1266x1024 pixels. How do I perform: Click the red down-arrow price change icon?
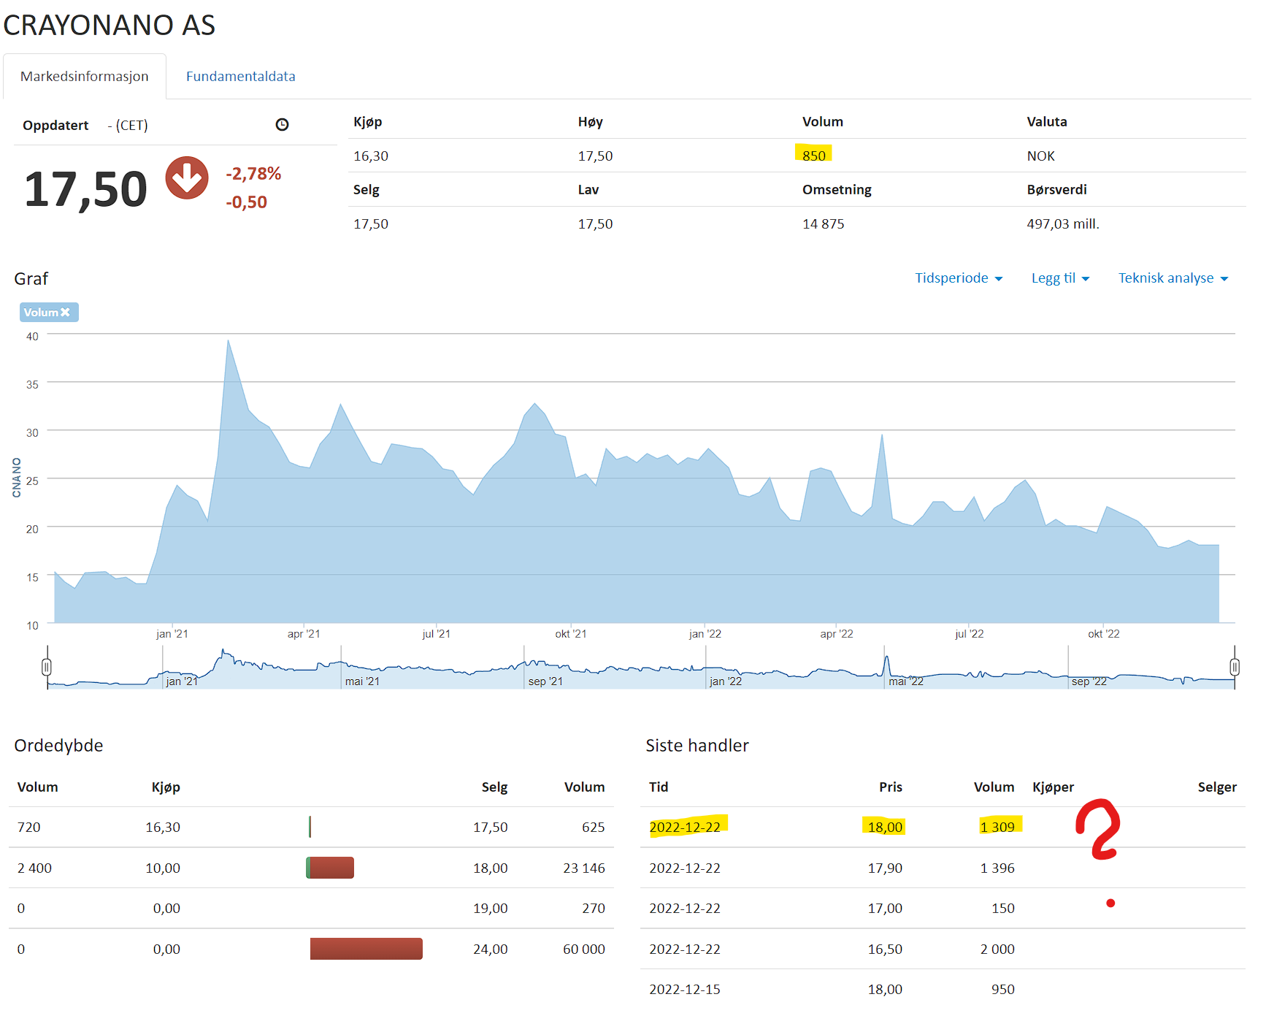pos(187,177)
